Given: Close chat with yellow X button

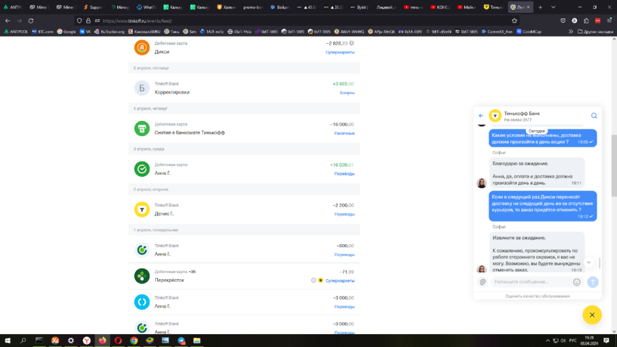Looking at the screenshot, I should point(592,315).
